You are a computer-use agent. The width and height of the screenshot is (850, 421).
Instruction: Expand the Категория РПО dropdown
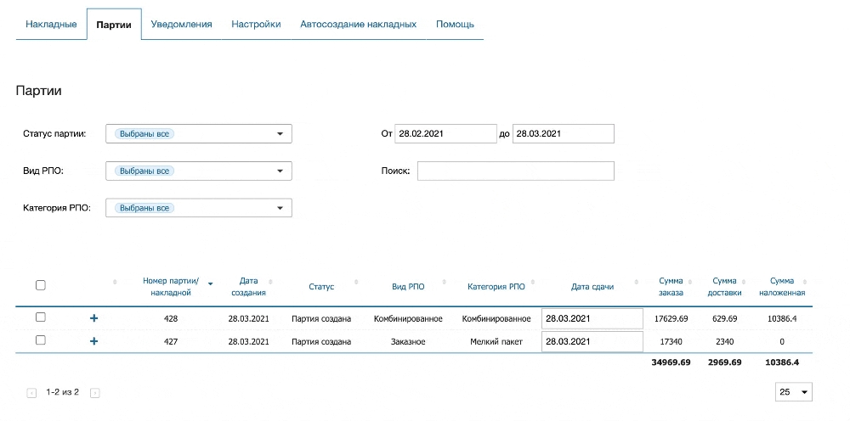(198, 208)
